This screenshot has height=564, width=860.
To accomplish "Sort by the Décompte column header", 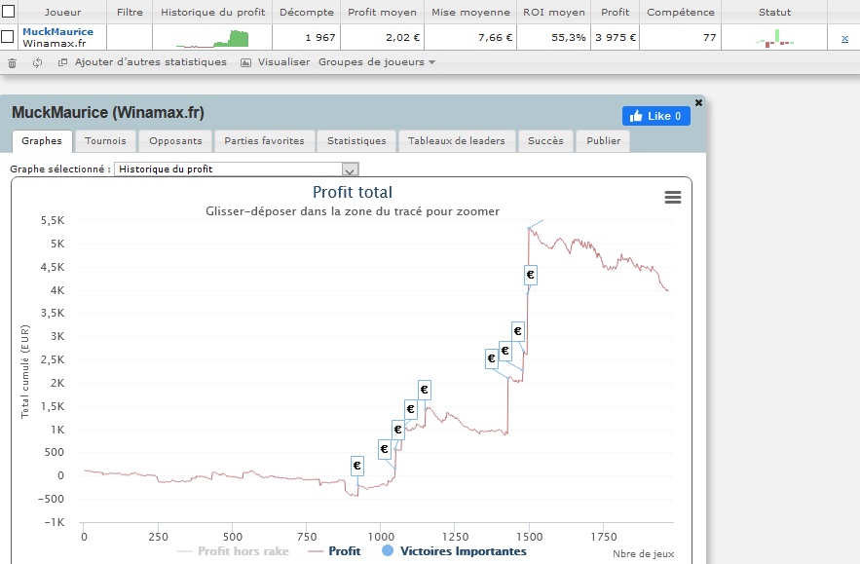I will pyautogui.click(x=306, y=12).
